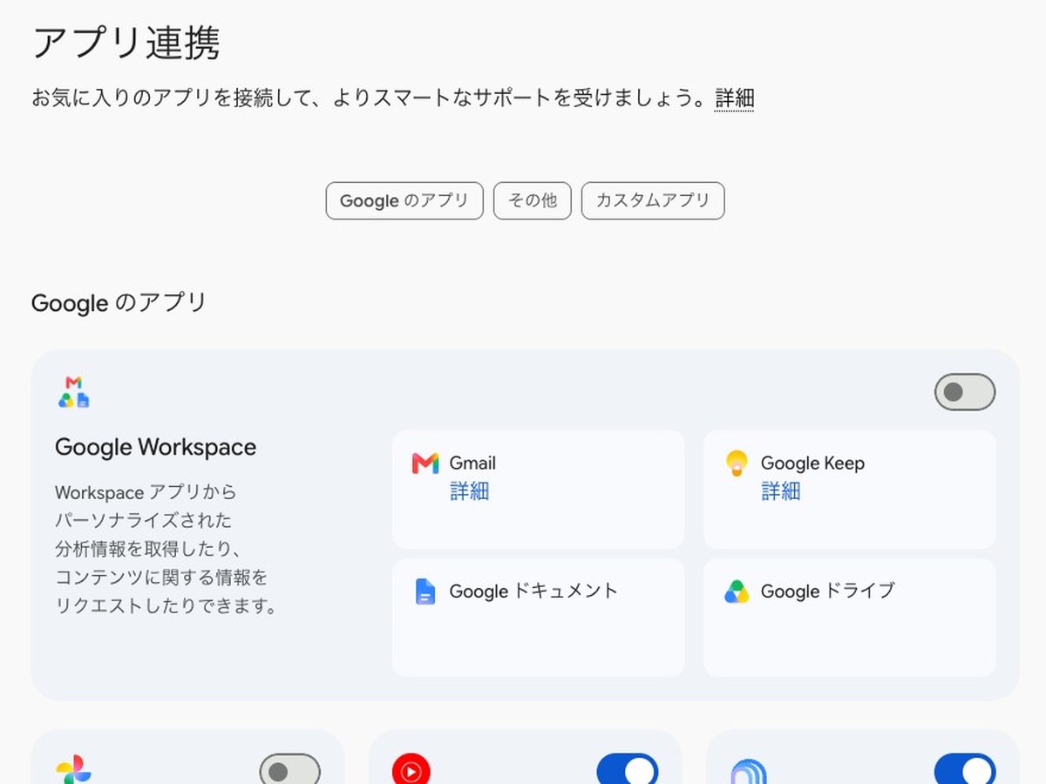Click the Gmail card title

472,463
